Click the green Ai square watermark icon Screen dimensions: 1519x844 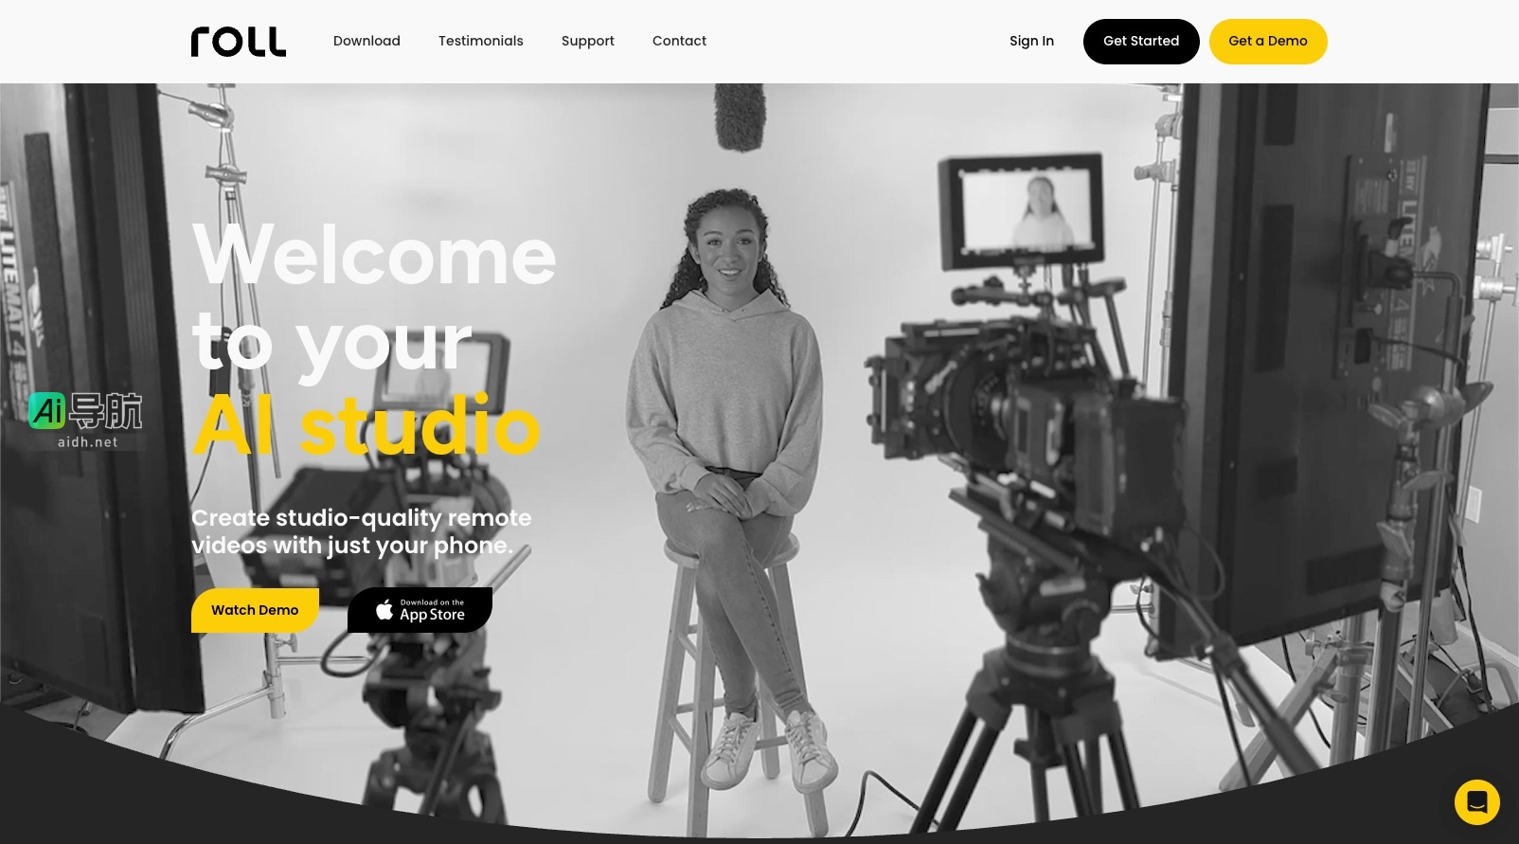coord(47,411)
